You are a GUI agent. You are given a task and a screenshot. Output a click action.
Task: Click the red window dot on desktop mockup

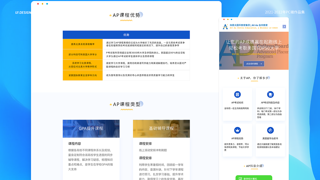(38, 4)
